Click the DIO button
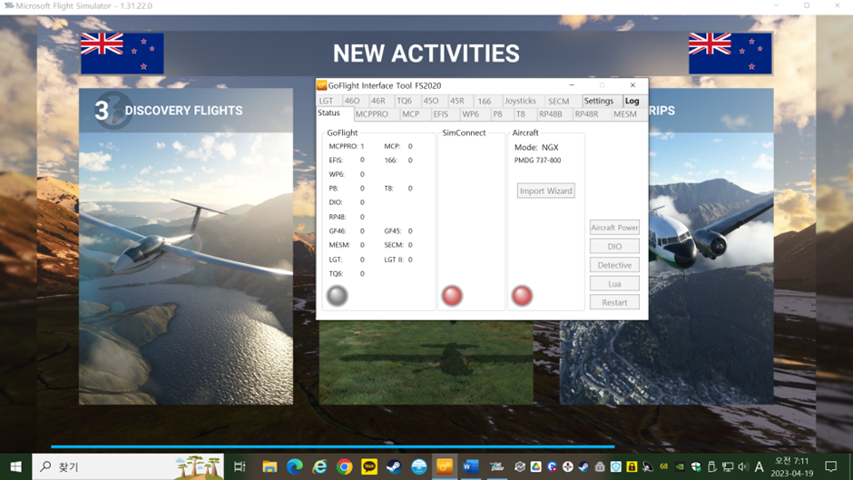Image resolution: width=853 pixels, height=480 pixels. 614,247
